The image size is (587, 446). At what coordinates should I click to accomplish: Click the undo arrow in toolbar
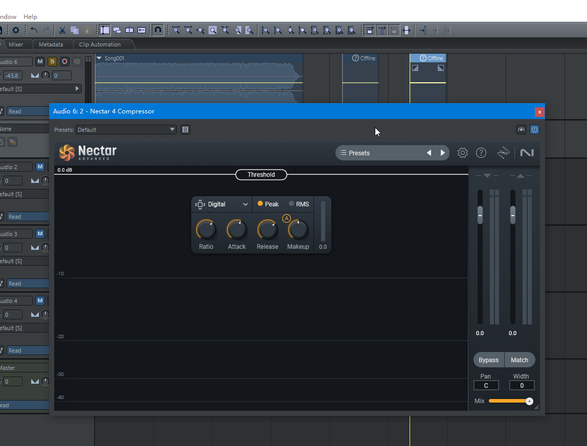[34, 30]
